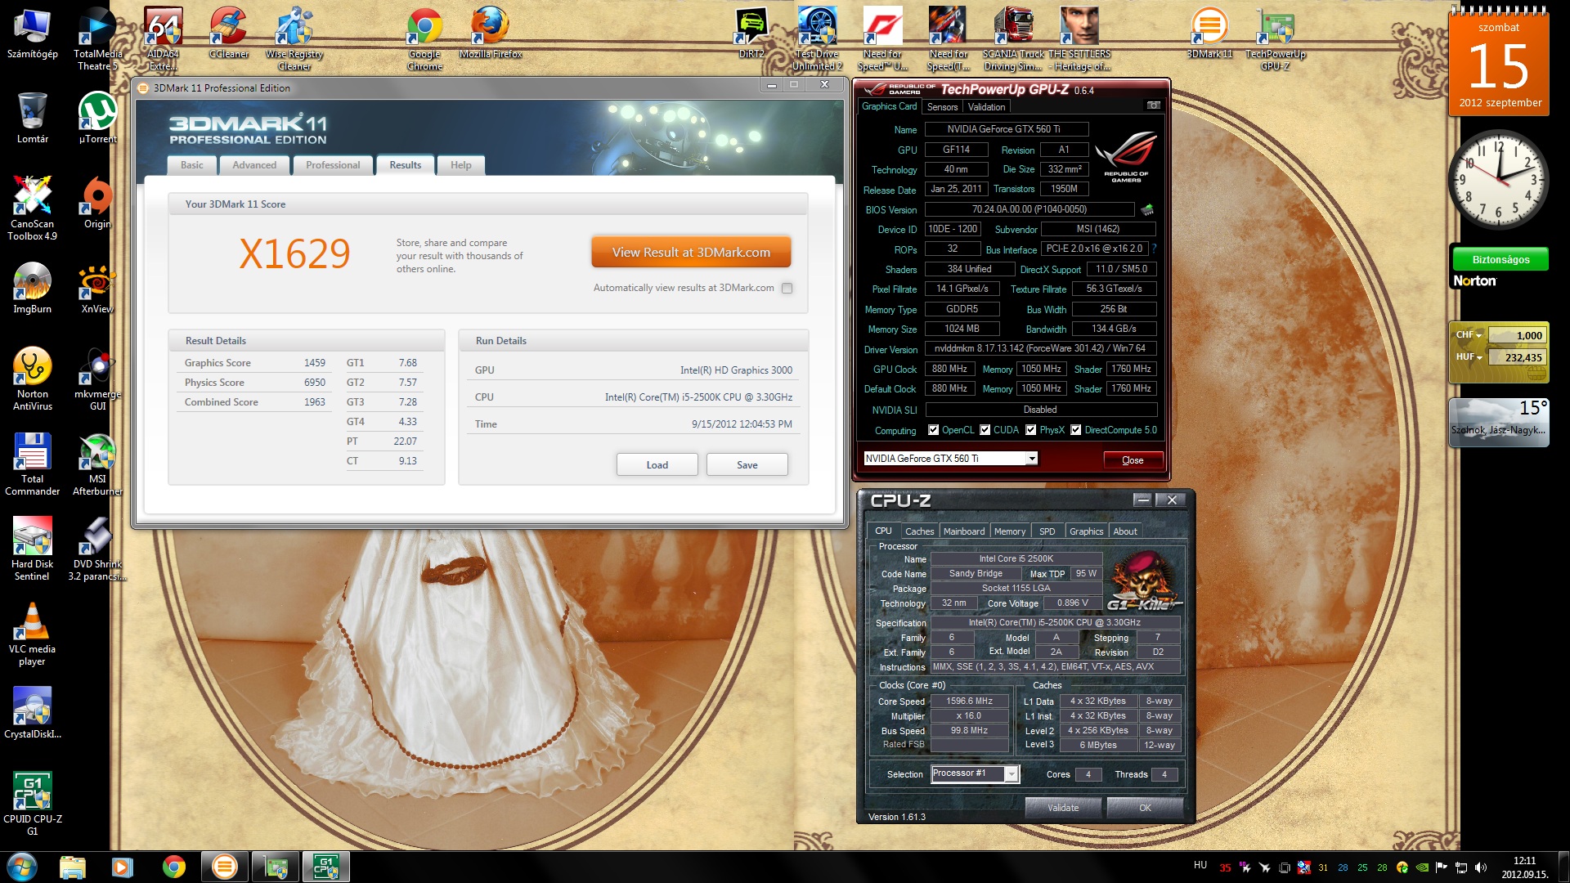Open CCleaner desktop shortcut

[229, 33]
